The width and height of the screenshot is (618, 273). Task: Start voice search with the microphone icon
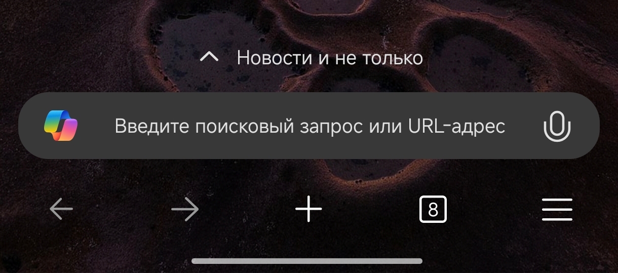click(557, 126)
